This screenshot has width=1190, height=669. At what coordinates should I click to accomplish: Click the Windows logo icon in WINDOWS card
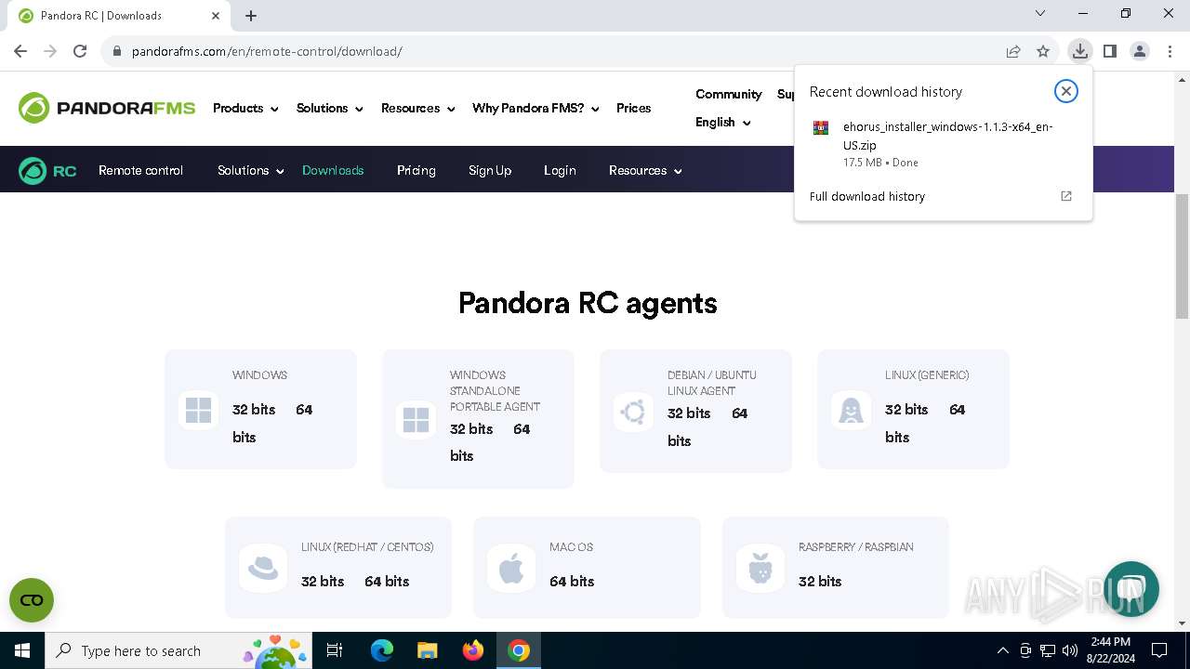point(199,411)
